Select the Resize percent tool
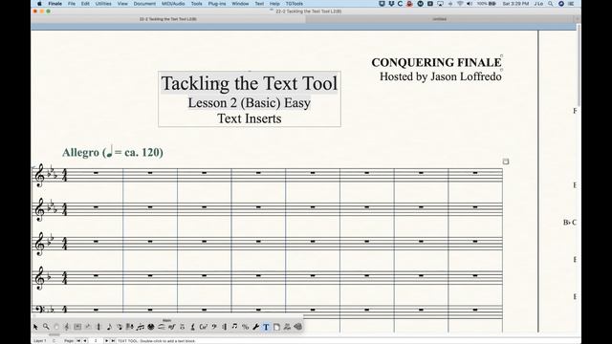Viewport: 612px width, 344px height. [x=245, y=327]
